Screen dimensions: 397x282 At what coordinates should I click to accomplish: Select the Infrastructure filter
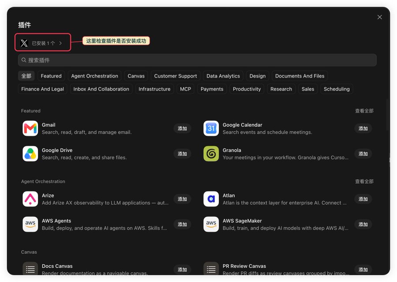coord(154,89)
